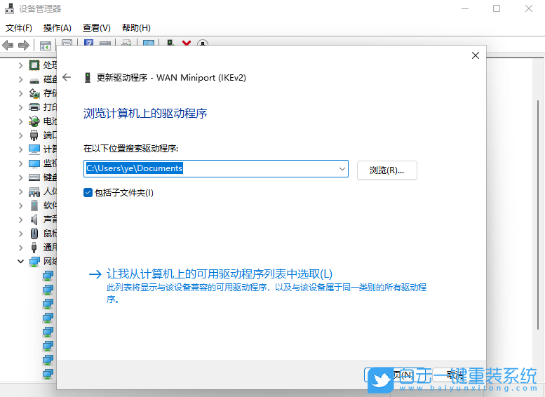Image resolution: width=545 pixels, height=397 pixels.
Task: Open the 帮助(H) menu
Action: pos(136,28)
